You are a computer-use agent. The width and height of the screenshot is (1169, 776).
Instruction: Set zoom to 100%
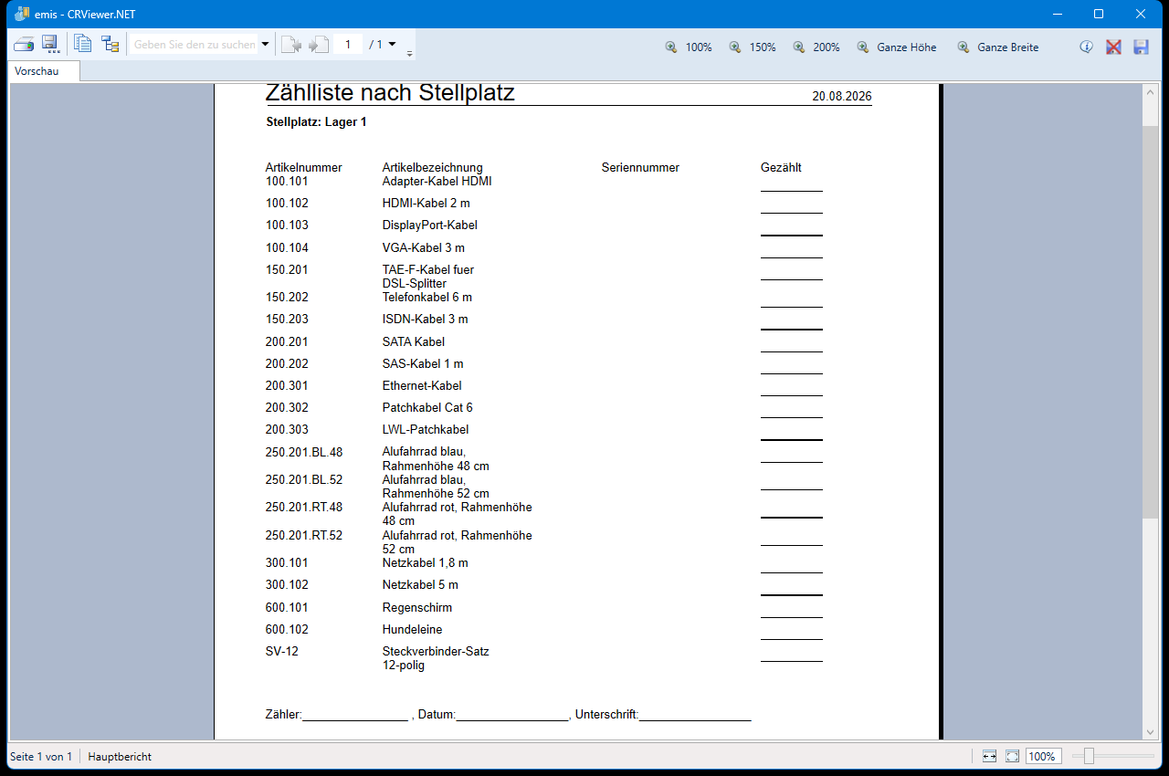[x=699, y=47]
